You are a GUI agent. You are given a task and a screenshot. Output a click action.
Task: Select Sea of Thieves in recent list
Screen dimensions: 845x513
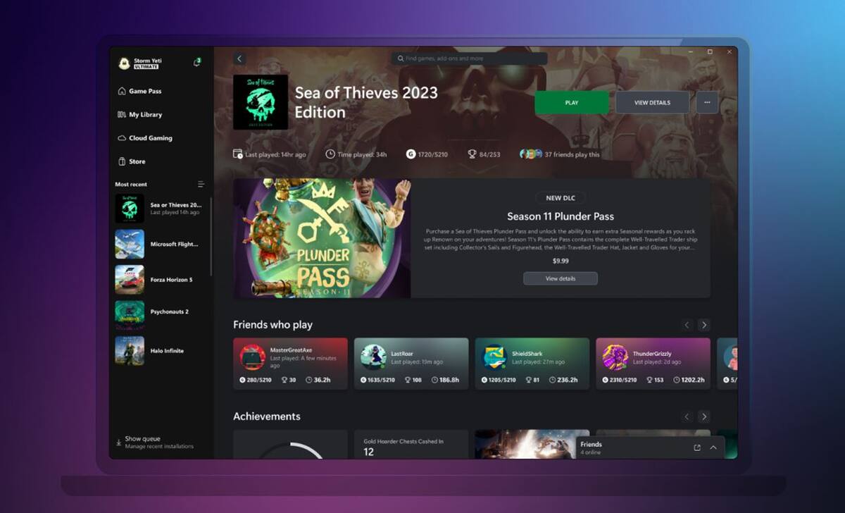160,209
